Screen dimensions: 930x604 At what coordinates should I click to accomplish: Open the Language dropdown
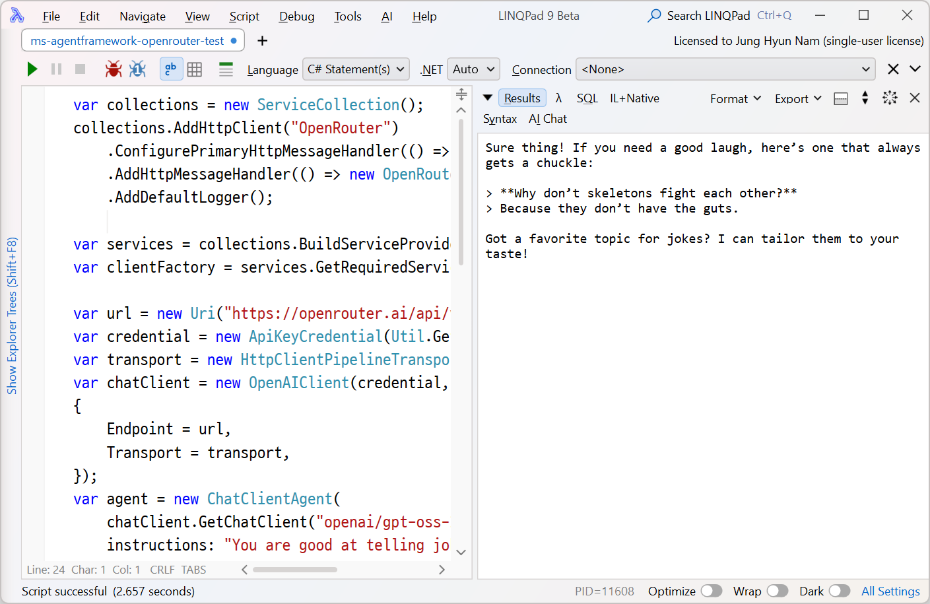(x=356, y=69)
